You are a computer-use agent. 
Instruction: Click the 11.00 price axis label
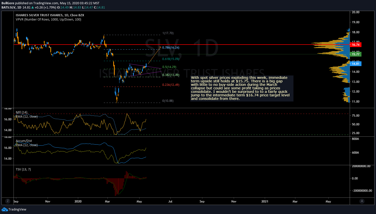356,102
